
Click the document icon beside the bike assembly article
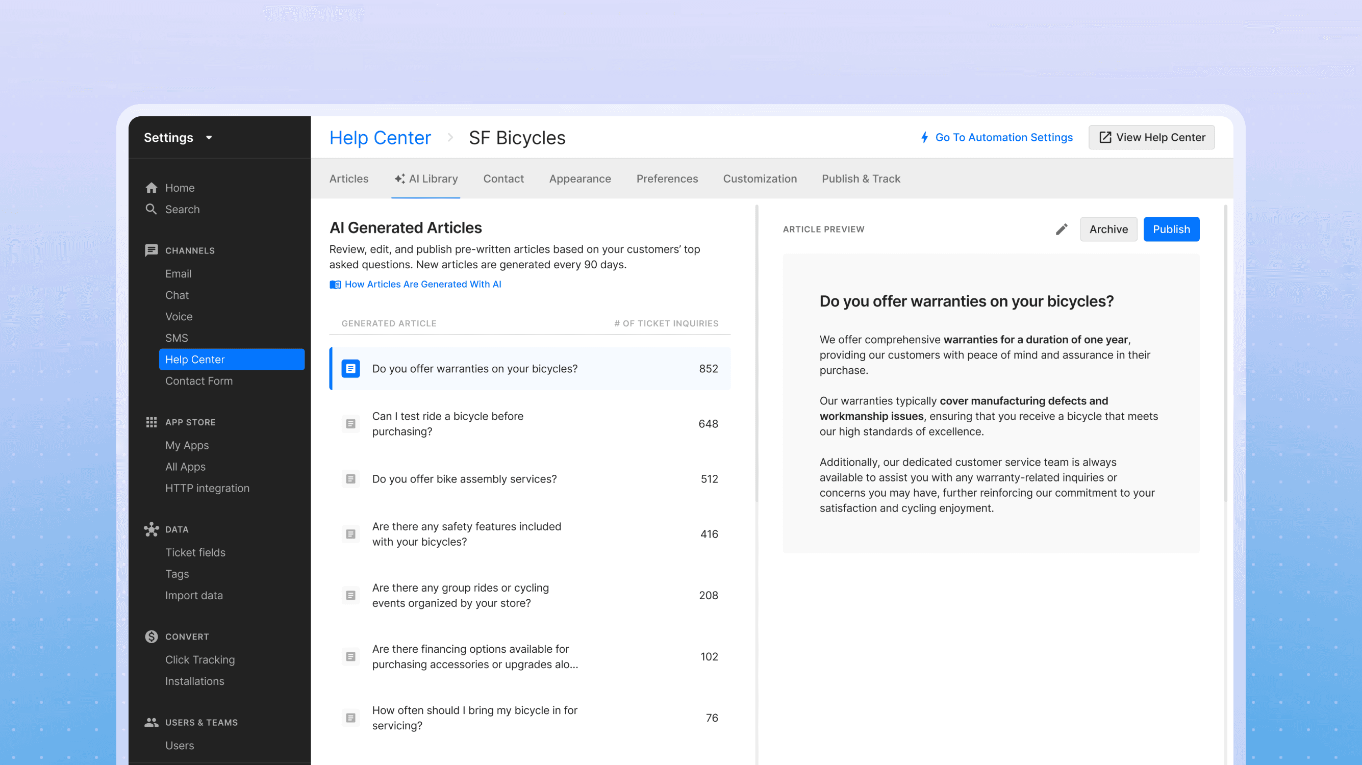[350, 479]
